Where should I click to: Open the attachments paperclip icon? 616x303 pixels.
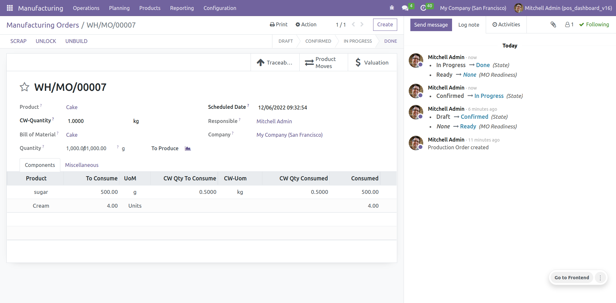click(x=553, y=24)
